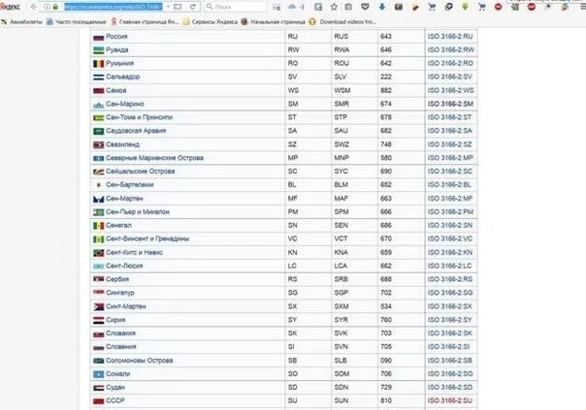
Task: Open the Словакия country link
Action: (x=120, y=333)
